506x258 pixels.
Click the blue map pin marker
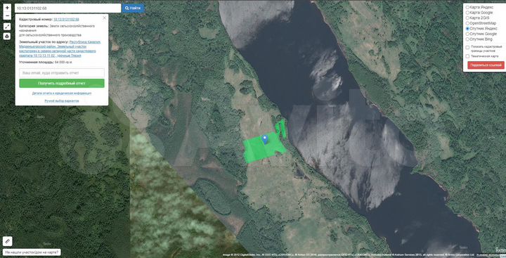point(265,139)
